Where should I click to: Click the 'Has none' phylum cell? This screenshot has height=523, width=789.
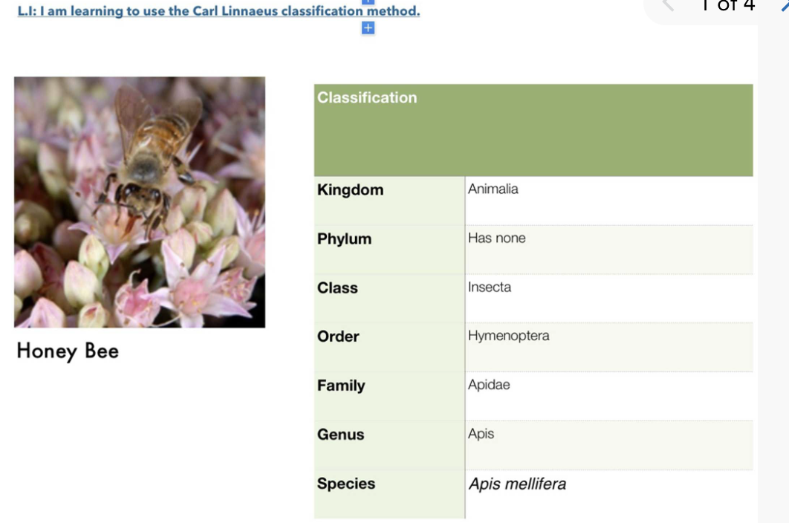pyautogui.click(x=609, y=250)
